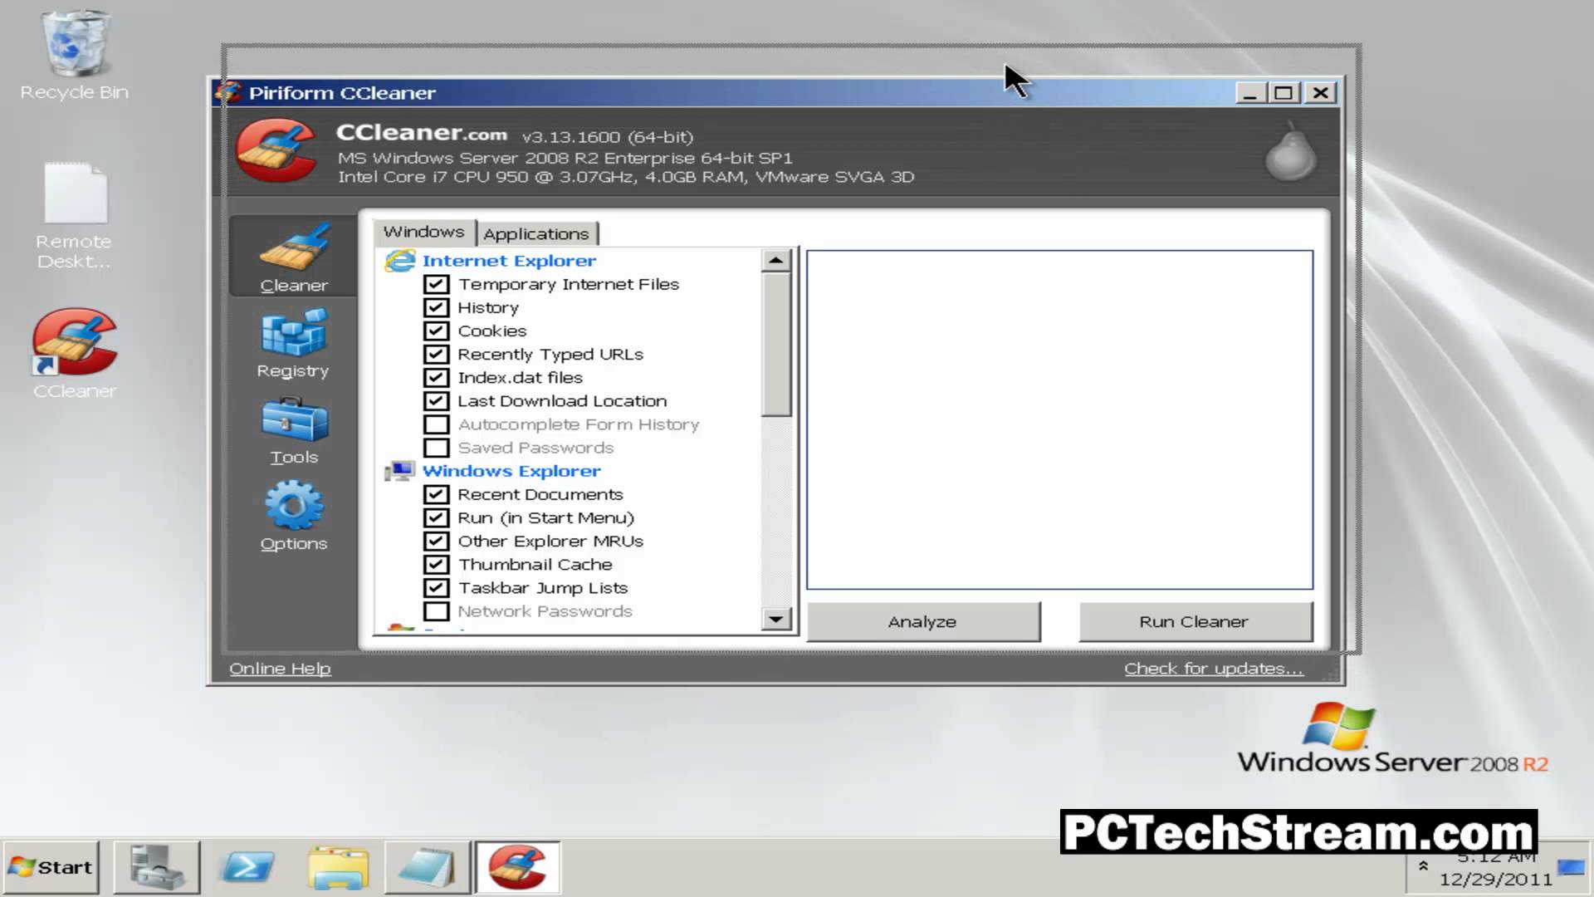Launch CCleaner from the taskbar

[x=518, y=866]
